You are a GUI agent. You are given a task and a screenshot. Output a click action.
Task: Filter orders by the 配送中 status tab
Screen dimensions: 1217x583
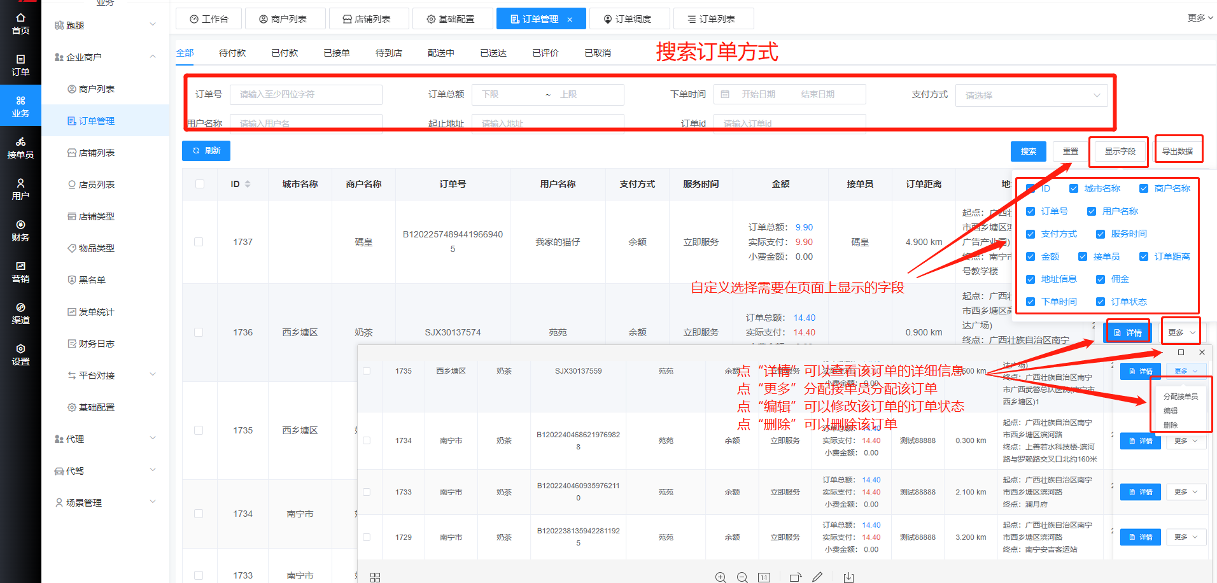(441, 53)
